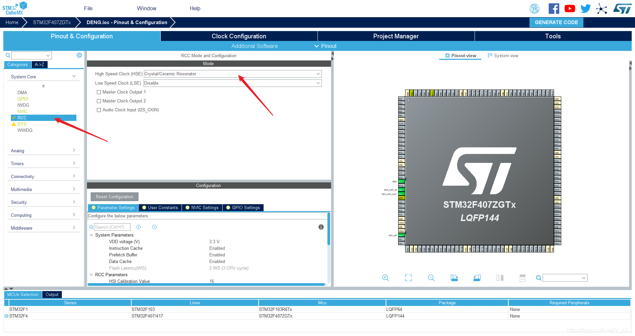Click the 10-year anniversary badge icon
This screenshot has height=336, width=635.
(x=534, y=9)
